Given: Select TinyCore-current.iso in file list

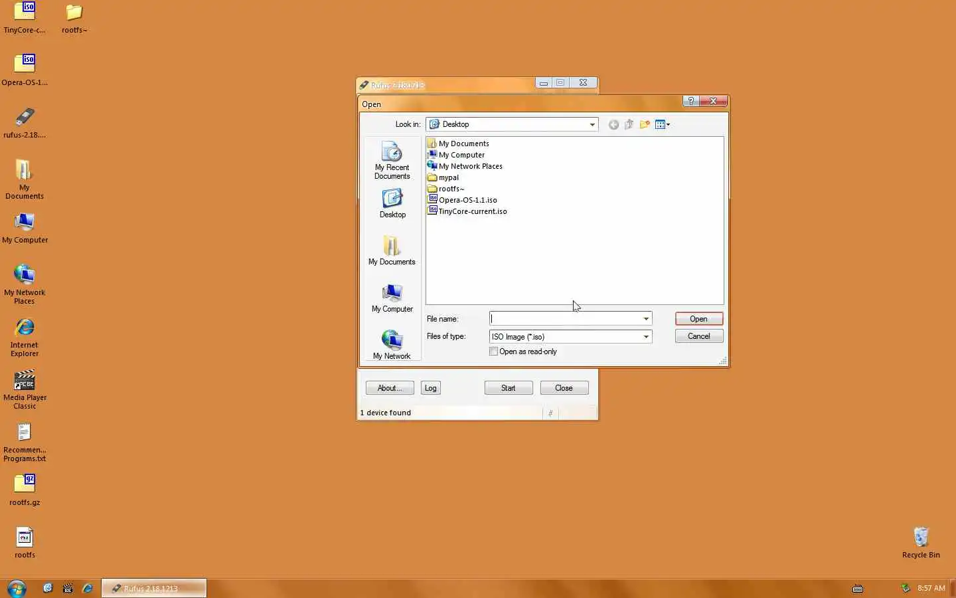Looking at the screenshot, I should point(467,211).
